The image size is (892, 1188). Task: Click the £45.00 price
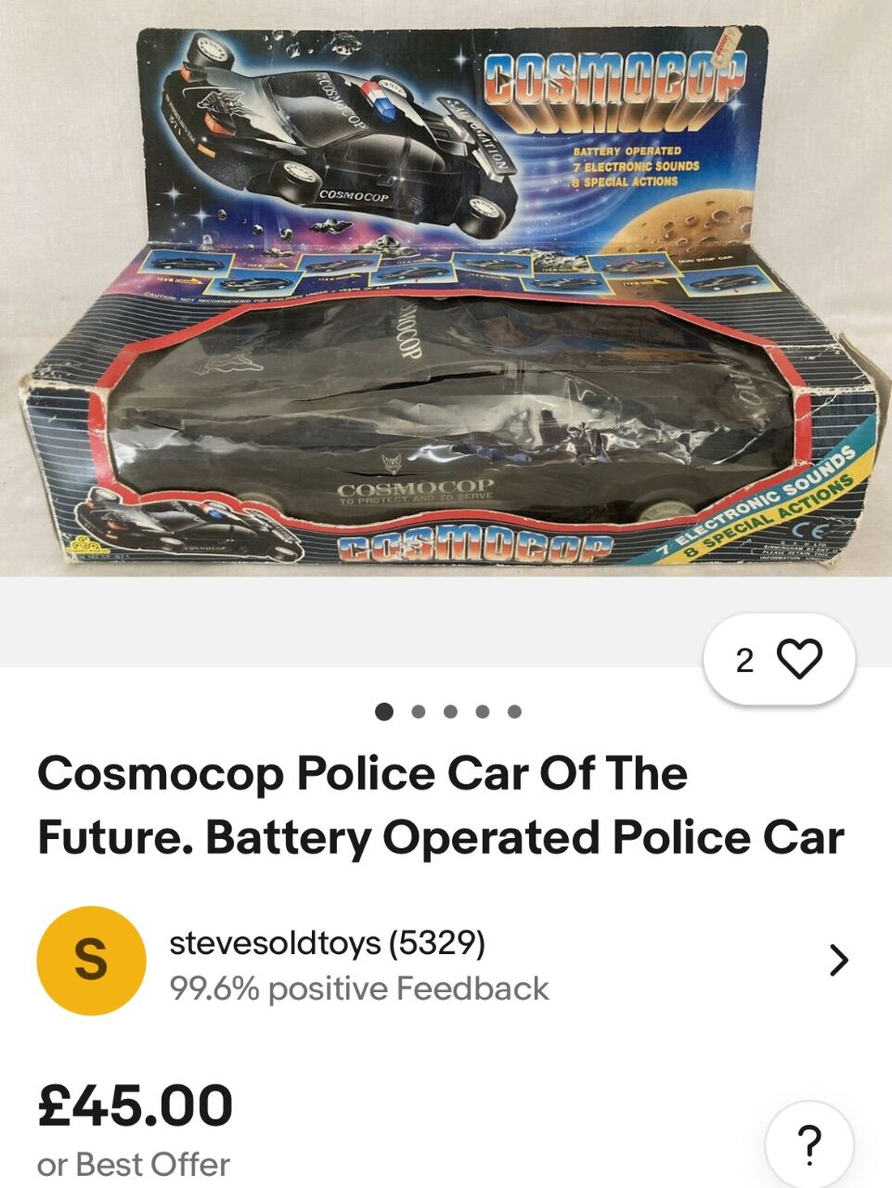(136, 1105)
